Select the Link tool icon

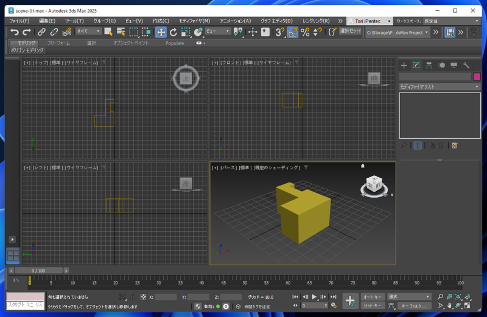41,32
